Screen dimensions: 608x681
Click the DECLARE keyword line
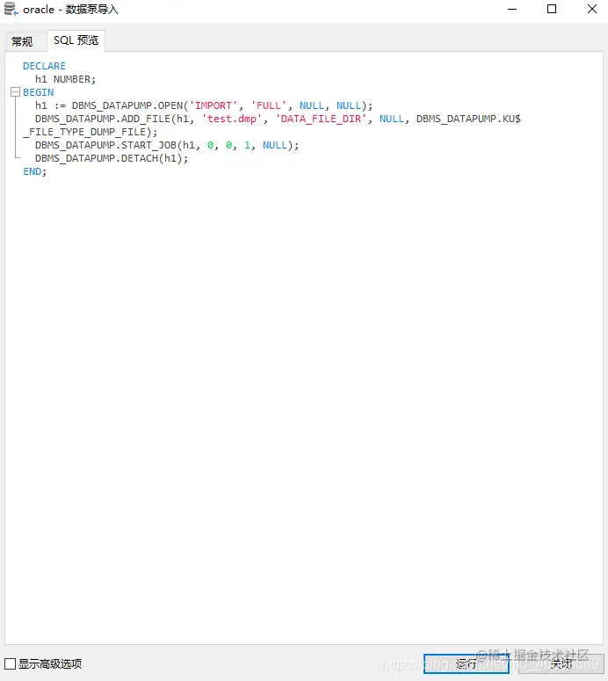pos(44,66)
